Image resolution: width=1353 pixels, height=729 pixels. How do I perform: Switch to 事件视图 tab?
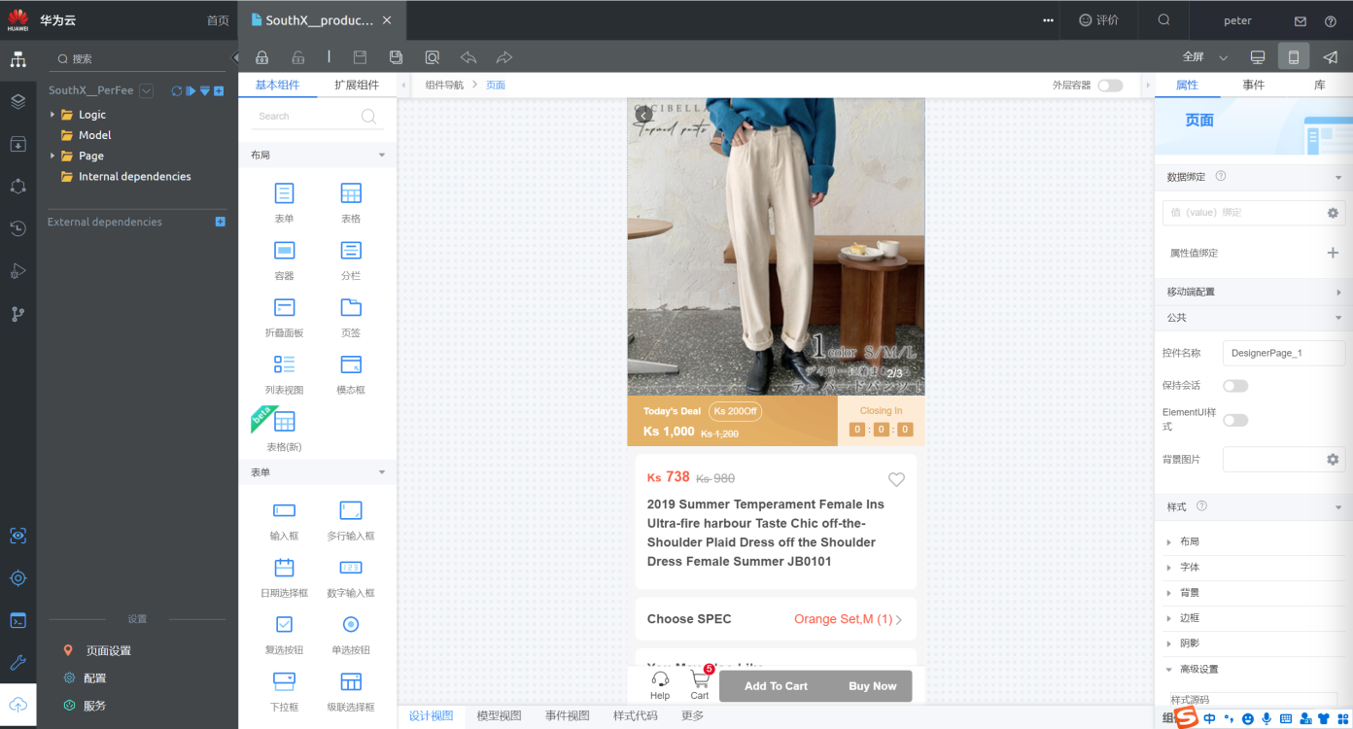[x=568, y=716]
